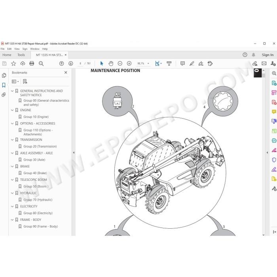Bookmark file with star icon
This screenshot has height=277, width=277.
(x=13, y=63)
